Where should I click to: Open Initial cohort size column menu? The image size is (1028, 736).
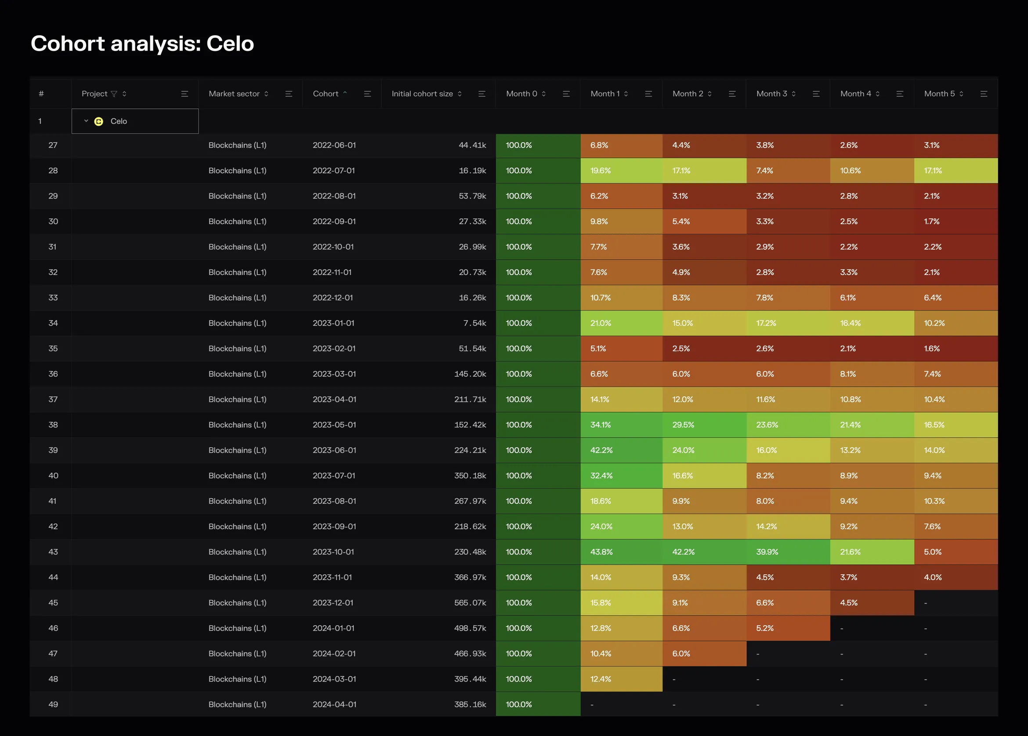pyautogui.click(x=481, y=94)
